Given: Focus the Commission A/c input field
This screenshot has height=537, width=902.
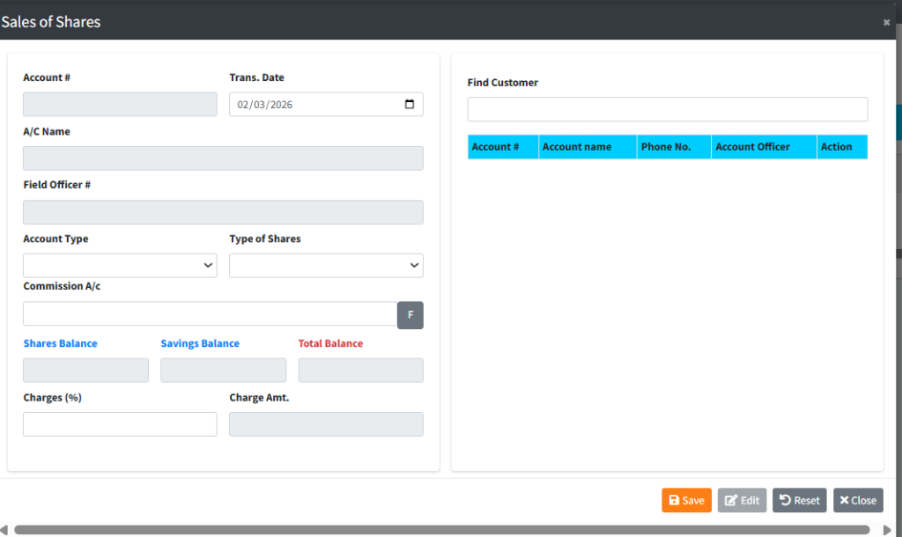Looking at the screenshot, I should (210, 314).
